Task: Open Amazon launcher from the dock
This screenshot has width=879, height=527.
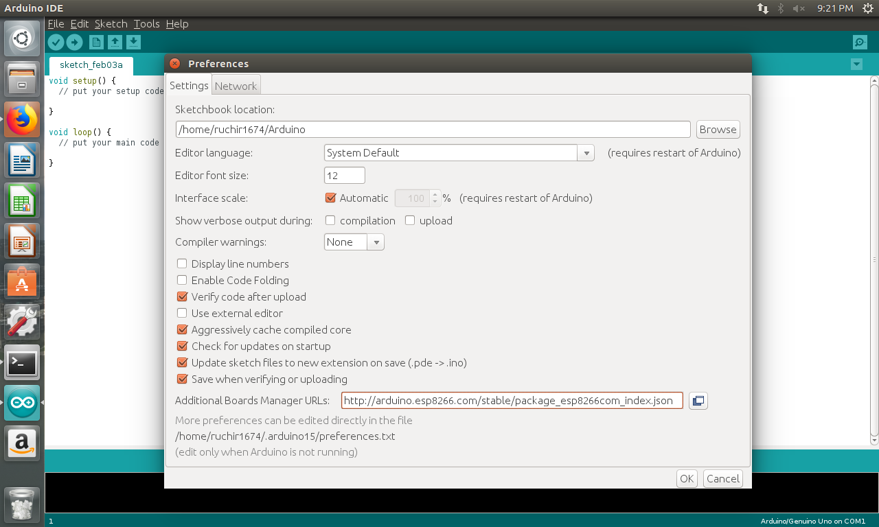Action: coord(23,443)
